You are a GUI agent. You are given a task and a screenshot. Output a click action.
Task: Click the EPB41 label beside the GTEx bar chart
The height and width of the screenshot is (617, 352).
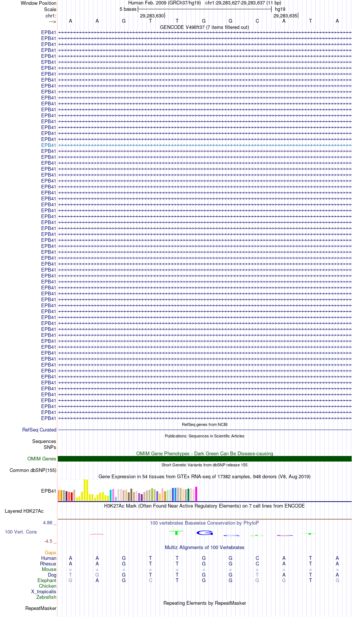pyautogui.click(x=49, y=491)
